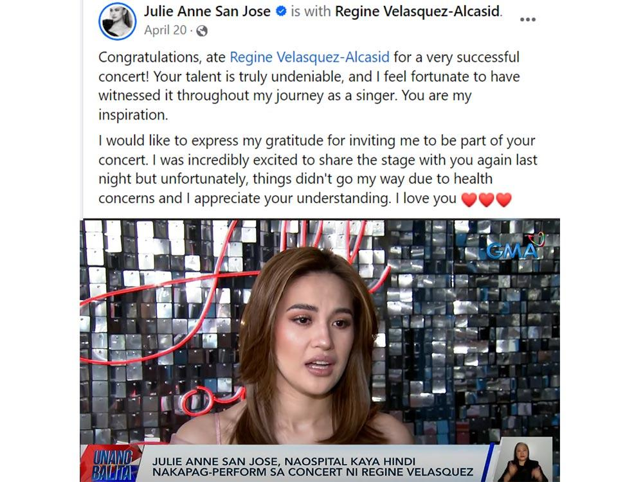Click the word 'inspiration' in the post
This screenshot has height=482, width=643.
[x=132, y=115]
